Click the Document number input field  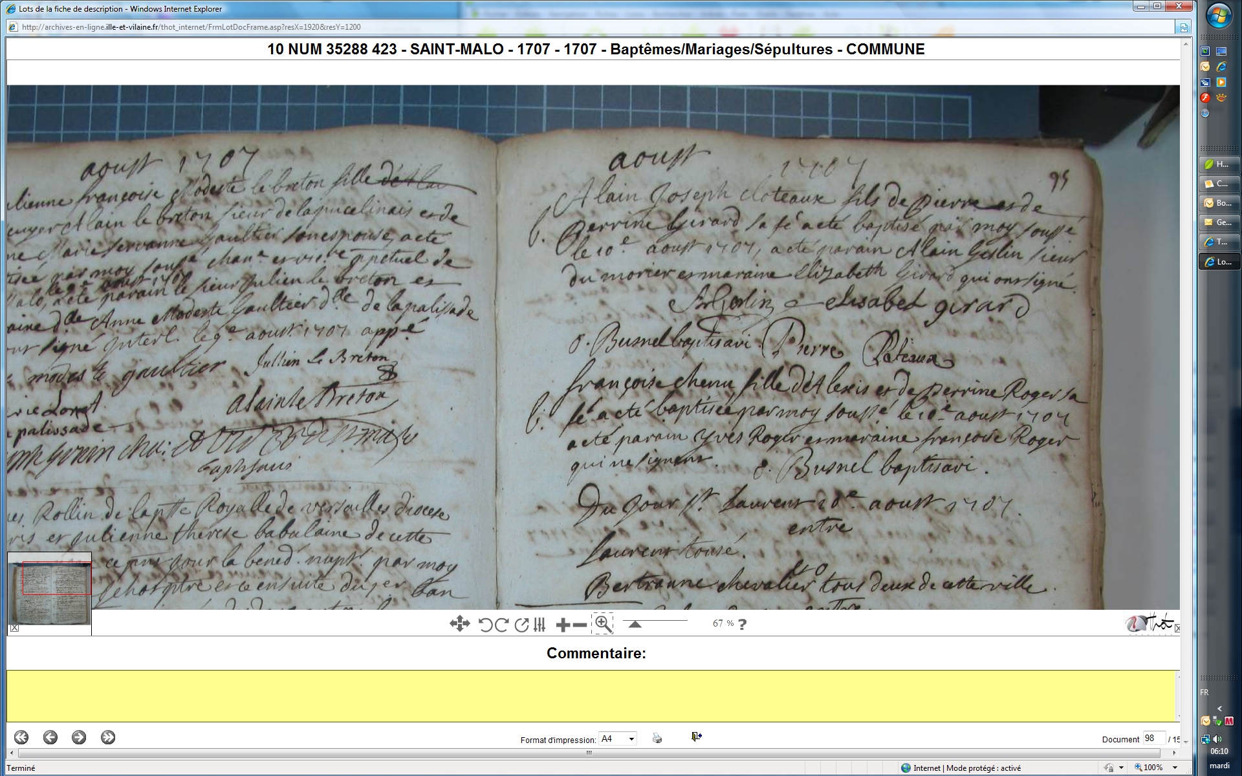pyautogui.click(x=1153, y=738)
